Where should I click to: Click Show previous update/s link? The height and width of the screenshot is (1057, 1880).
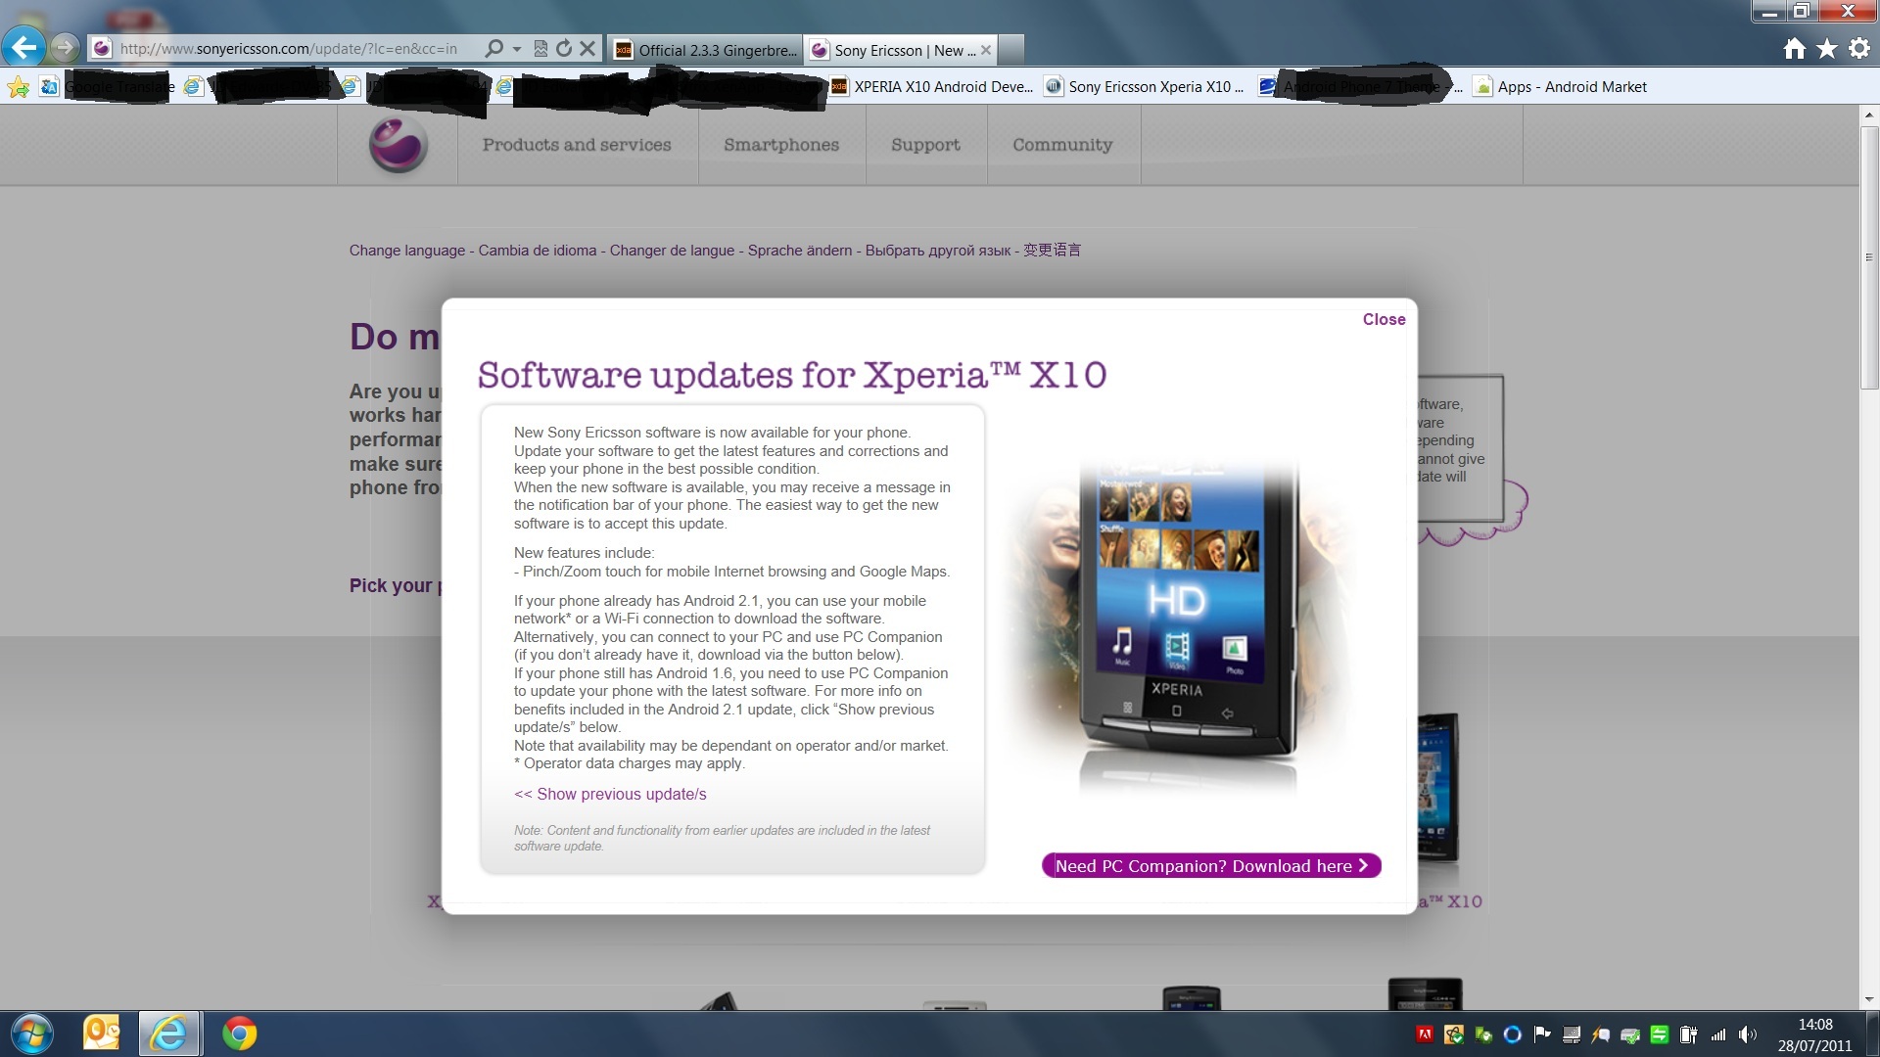pyautogui.click(x=610, y=794)
